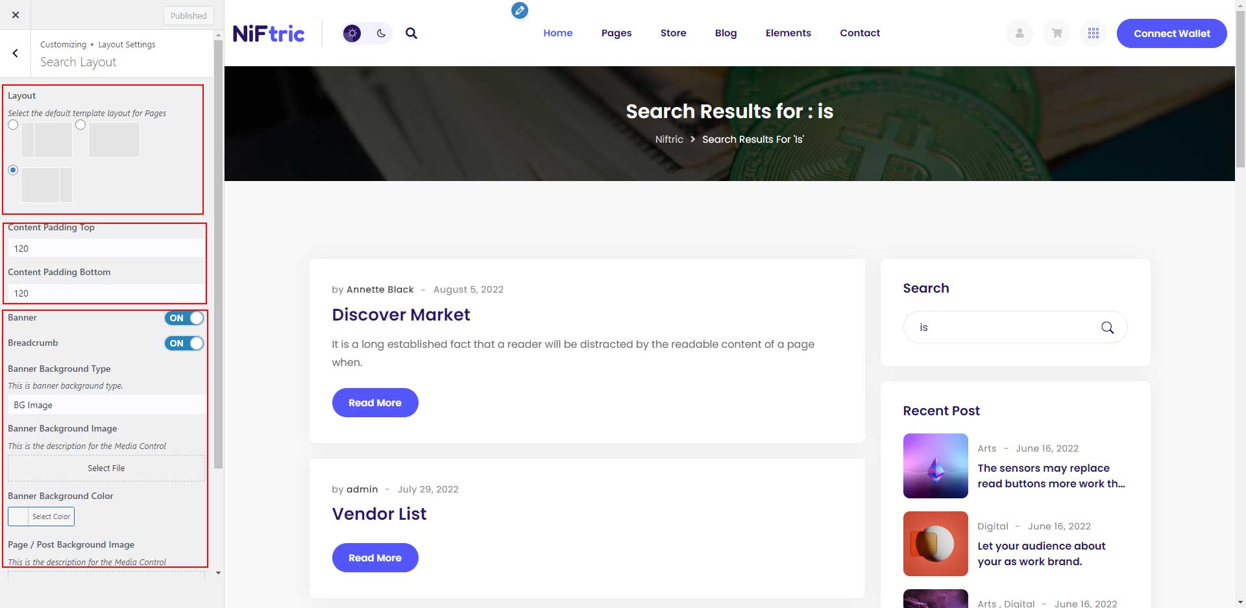Open the shopping cart icon
The image size is (1246, 608).
click(x=1057, y=33)
